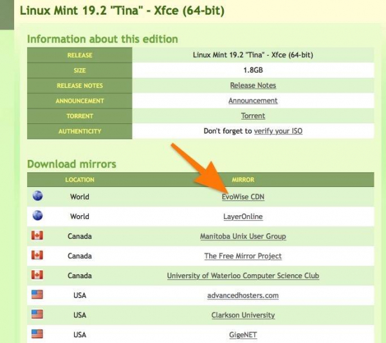Click the Canada location of Free Mirror Project row
This screenshot has width=386, height=343.
point(80,256)
